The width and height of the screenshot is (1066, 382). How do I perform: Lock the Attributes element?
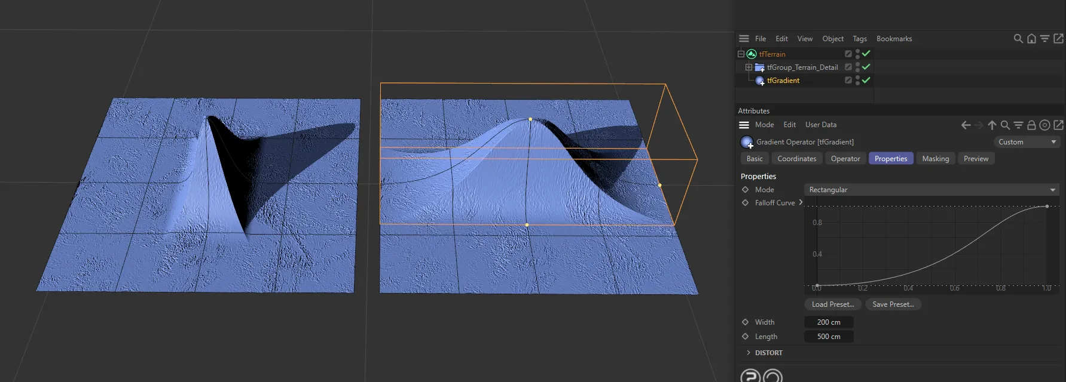[1031, 125]
